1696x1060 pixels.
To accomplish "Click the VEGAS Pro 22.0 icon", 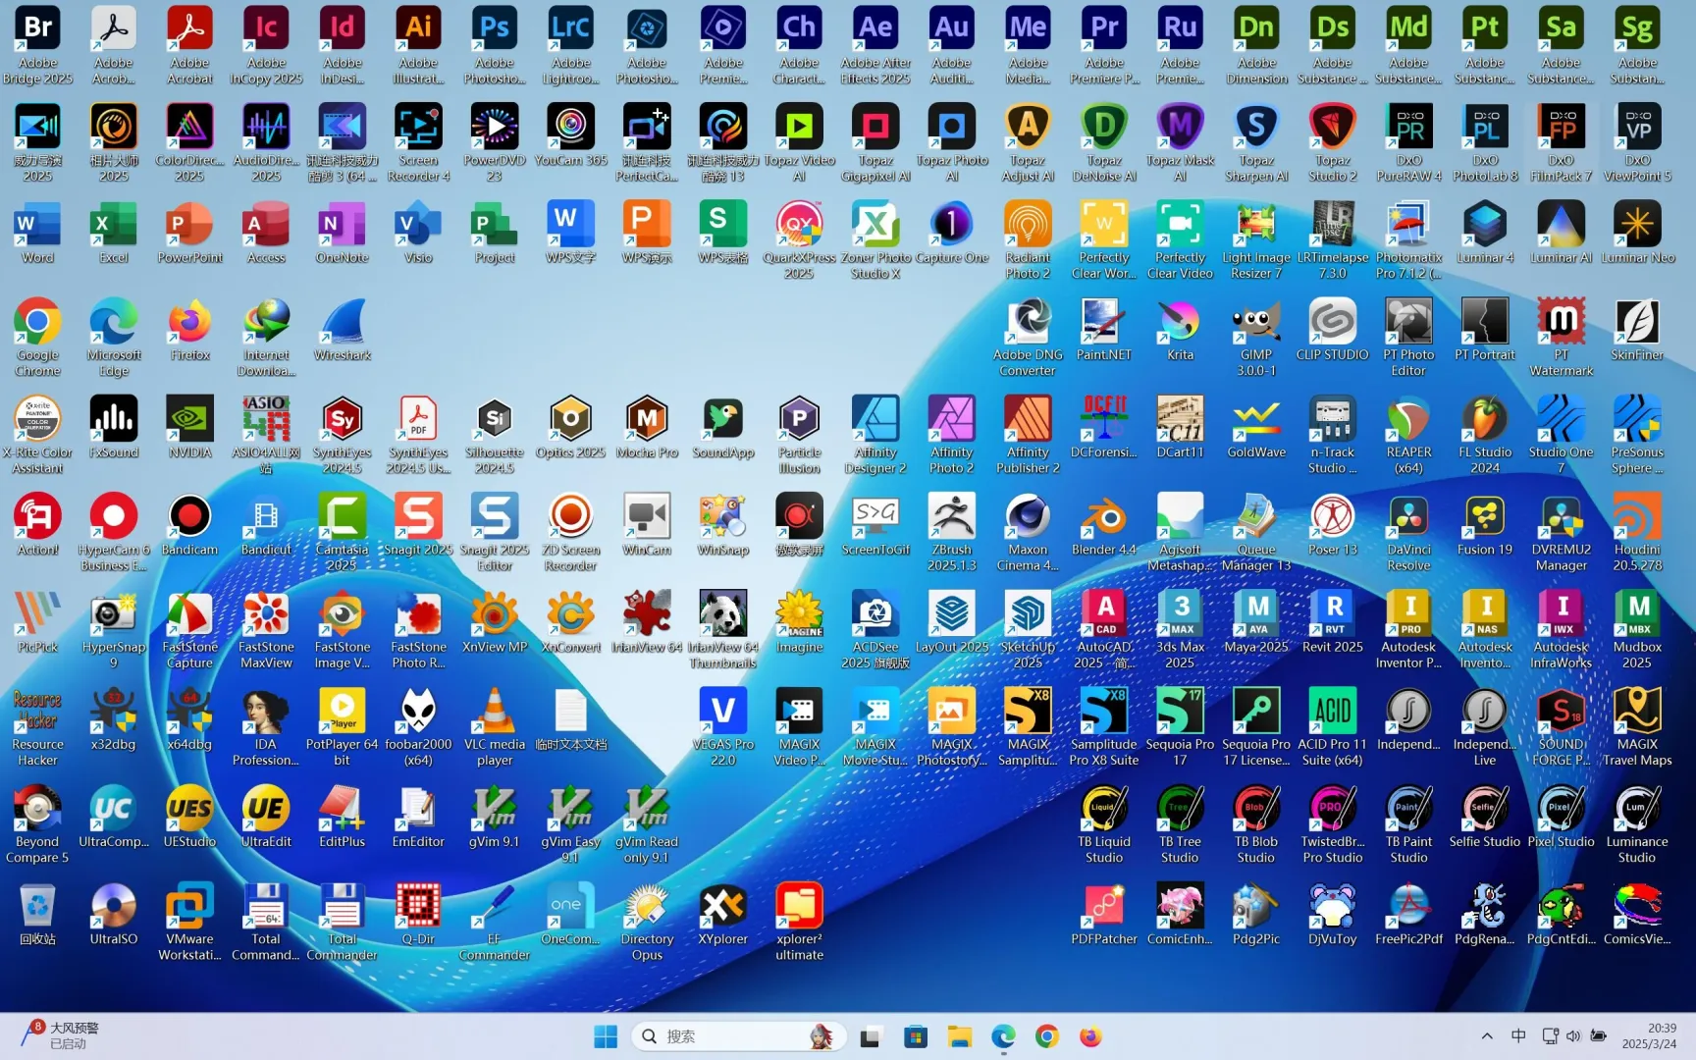I will [723, 725].
